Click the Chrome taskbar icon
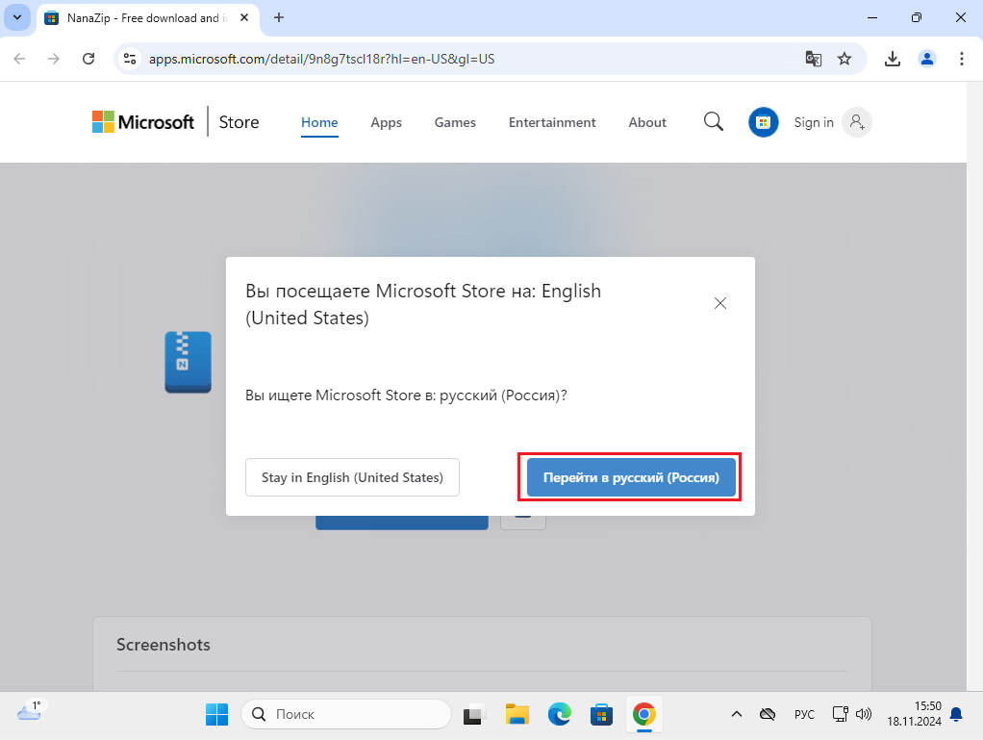 click(x=643, y=714)
